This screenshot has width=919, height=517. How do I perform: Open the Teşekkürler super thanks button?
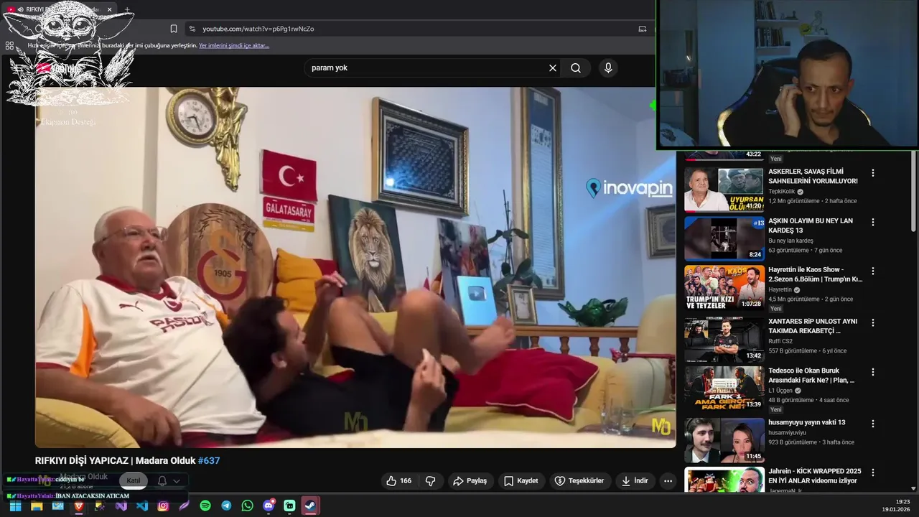point(580,481)
